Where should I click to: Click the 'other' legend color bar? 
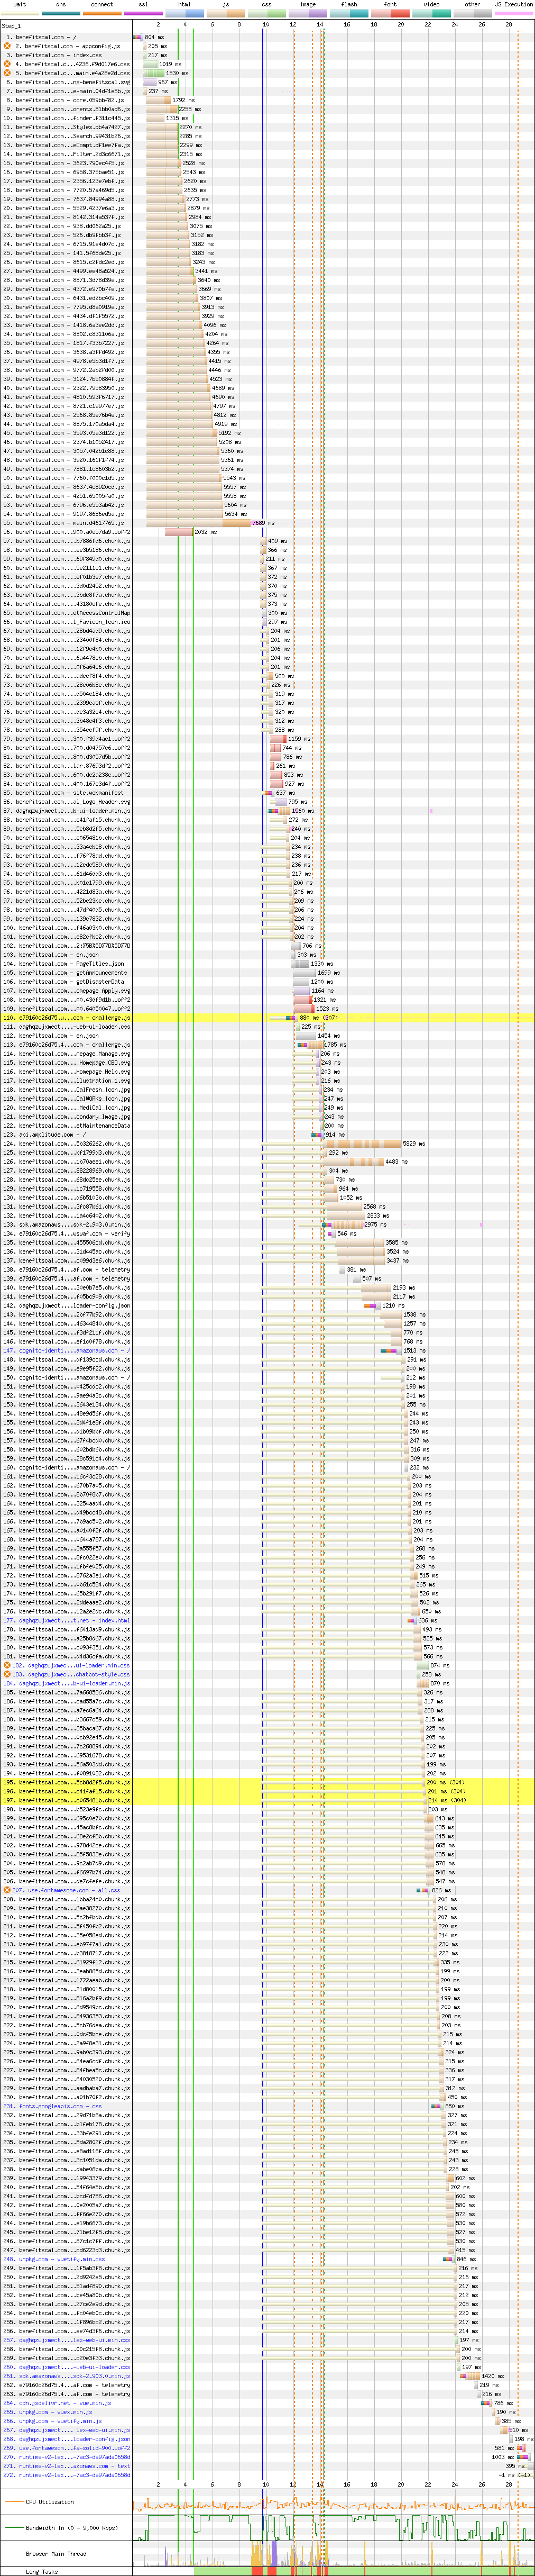click(x=472, y=13)
